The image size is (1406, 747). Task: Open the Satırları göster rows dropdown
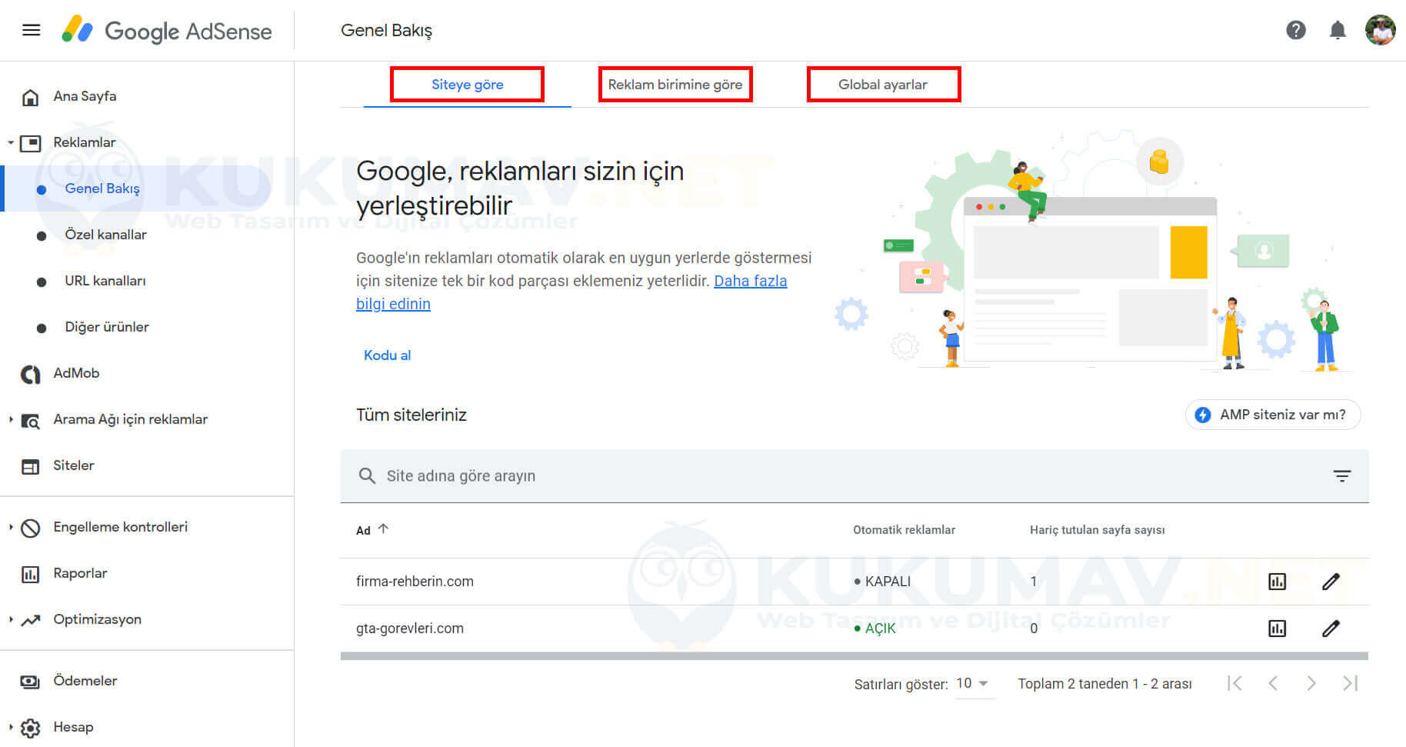[974, 684]
